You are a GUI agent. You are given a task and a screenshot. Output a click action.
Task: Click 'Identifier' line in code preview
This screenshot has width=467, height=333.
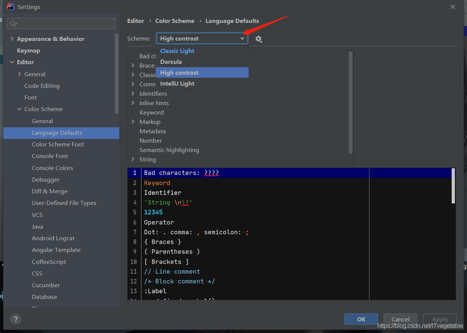pos(163,193)
